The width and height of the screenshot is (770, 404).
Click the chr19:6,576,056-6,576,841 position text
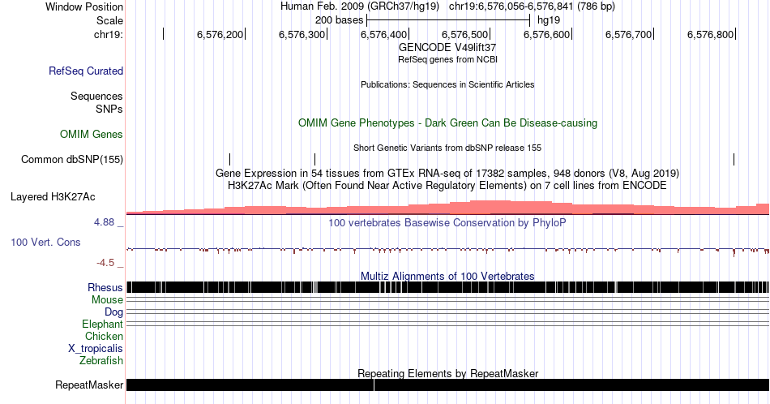pos(532,6)
